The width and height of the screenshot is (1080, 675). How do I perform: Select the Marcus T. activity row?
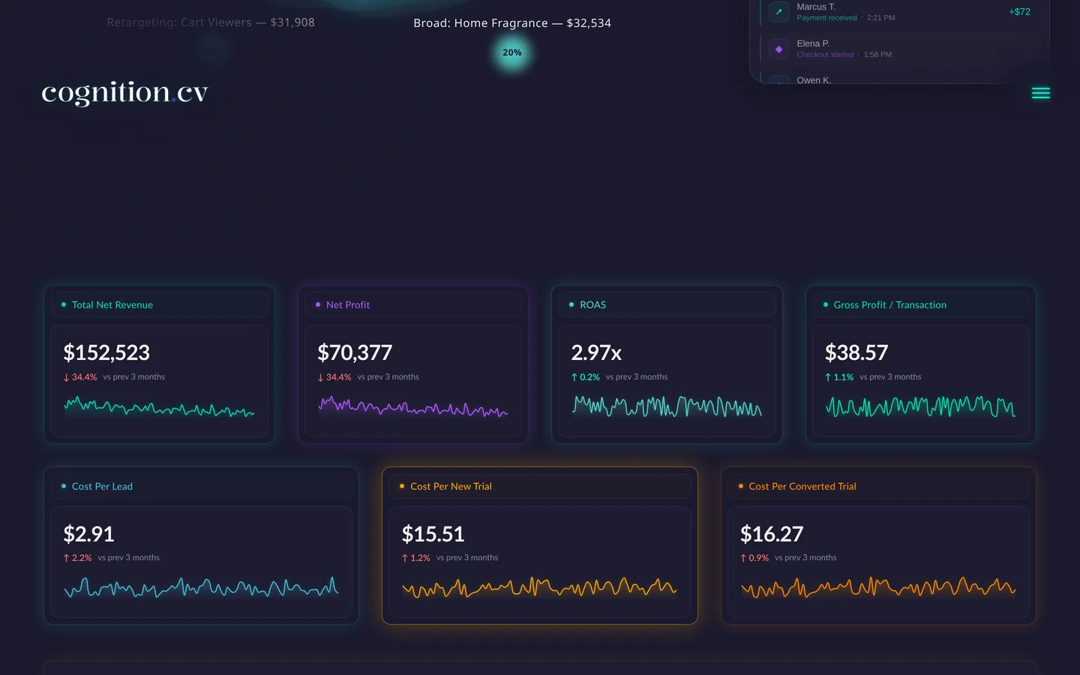899,12
